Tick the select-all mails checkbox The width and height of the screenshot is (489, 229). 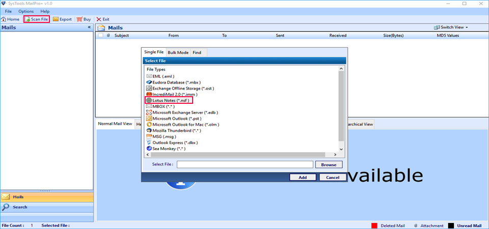101,35
